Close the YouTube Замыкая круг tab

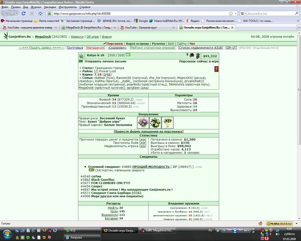coord(173,28)
